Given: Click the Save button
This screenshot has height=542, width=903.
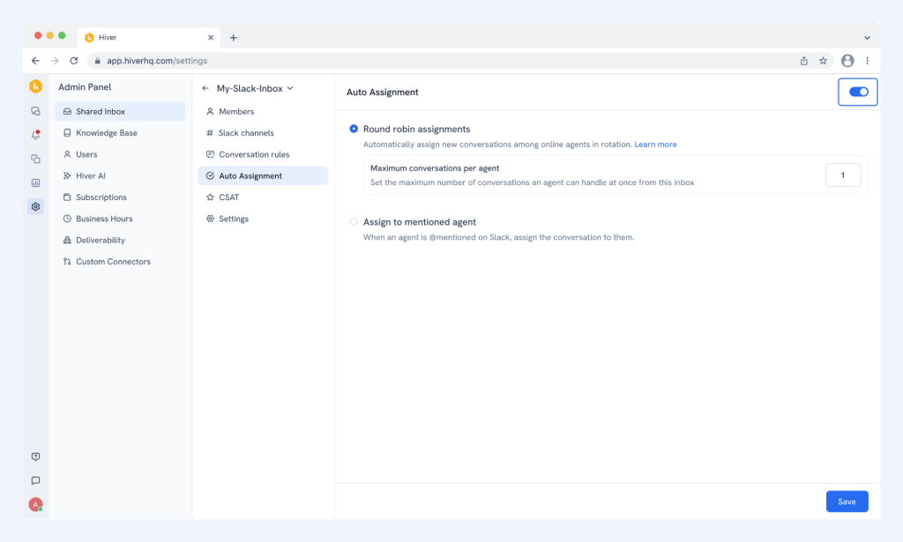Looking at the screenshot, I should 847,501.
